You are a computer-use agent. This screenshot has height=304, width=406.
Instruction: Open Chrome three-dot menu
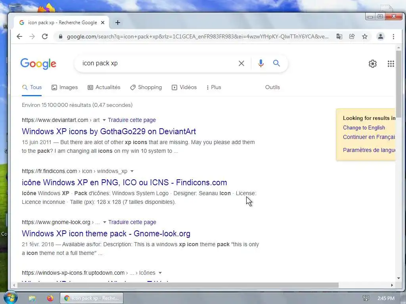pos(393,36)
